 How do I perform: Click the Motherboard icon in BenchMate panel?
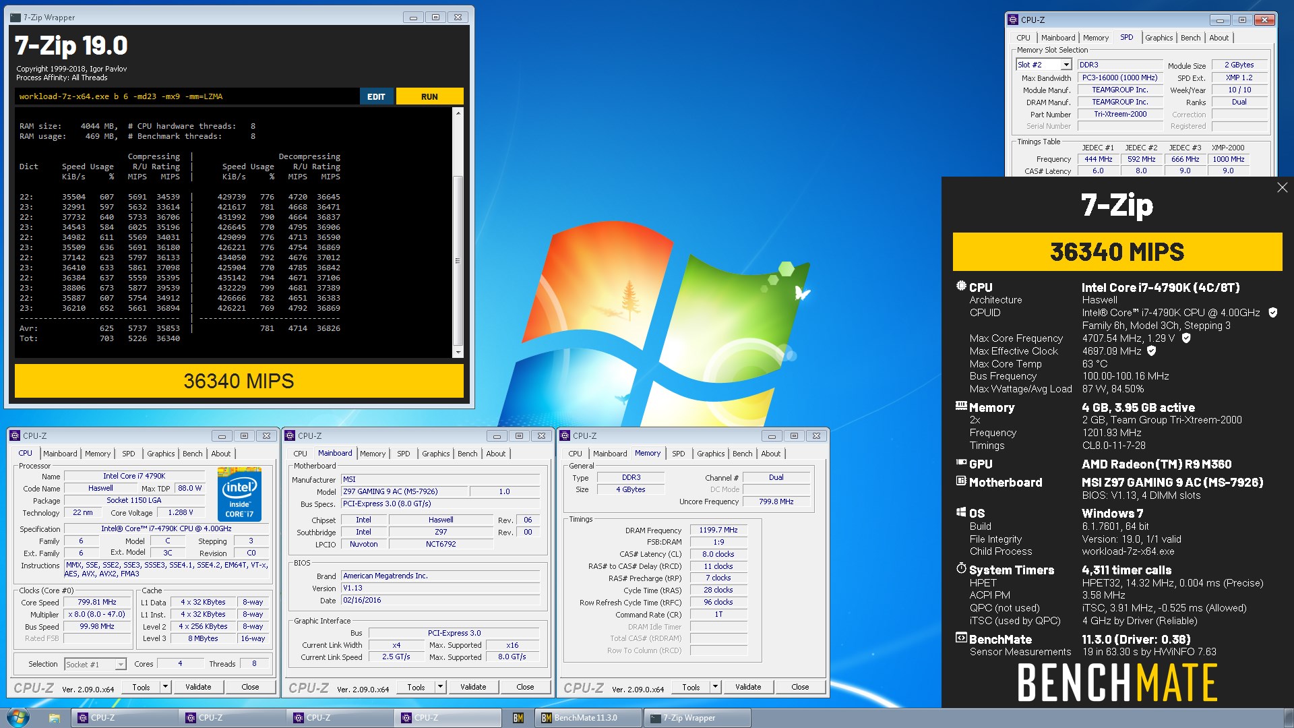(x=961, y=481)
